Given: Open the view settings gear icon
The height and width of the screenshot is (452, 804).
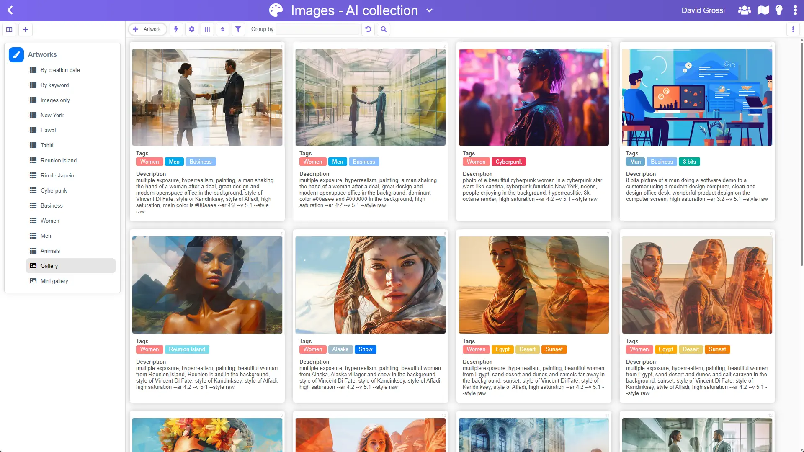Looking at the screenshot, I should tap(191, 29).
